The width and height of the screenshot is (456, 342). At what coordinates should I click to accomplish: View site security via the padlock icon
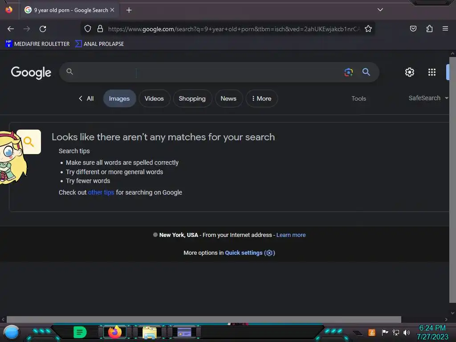coord(100,28)
